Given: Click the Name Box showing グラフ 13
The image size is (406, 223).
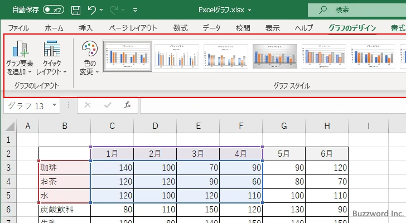Looking at the screenshot, I should 27,105.
